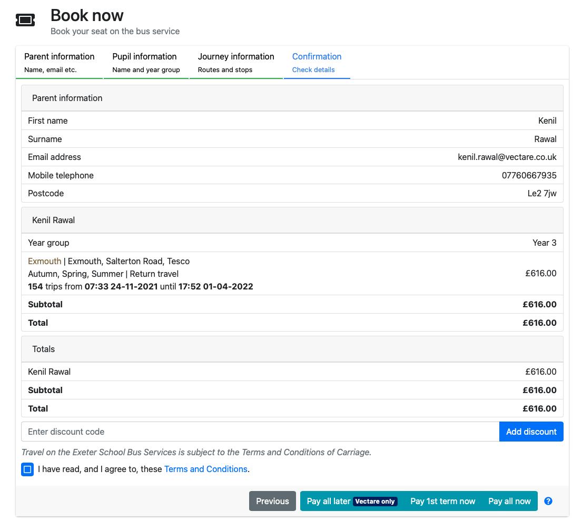Screen dimensions: 582x521
Task: Click the Exmouth route link
Action: point(44,261)
